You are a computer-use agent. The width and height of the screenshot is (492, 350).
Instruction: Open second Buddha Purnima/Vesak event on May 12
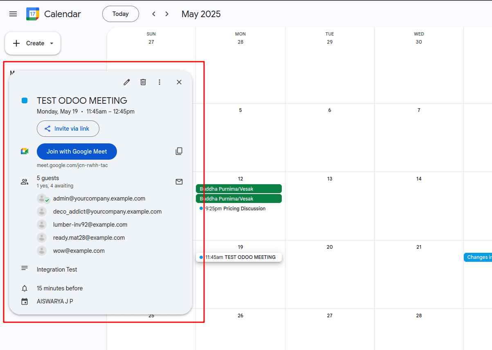coord(239,199)
